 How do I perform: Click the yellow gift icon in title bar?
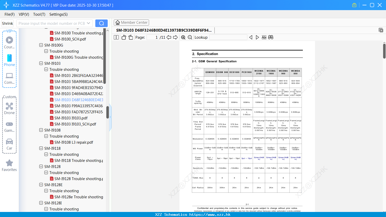click(354, 5)
